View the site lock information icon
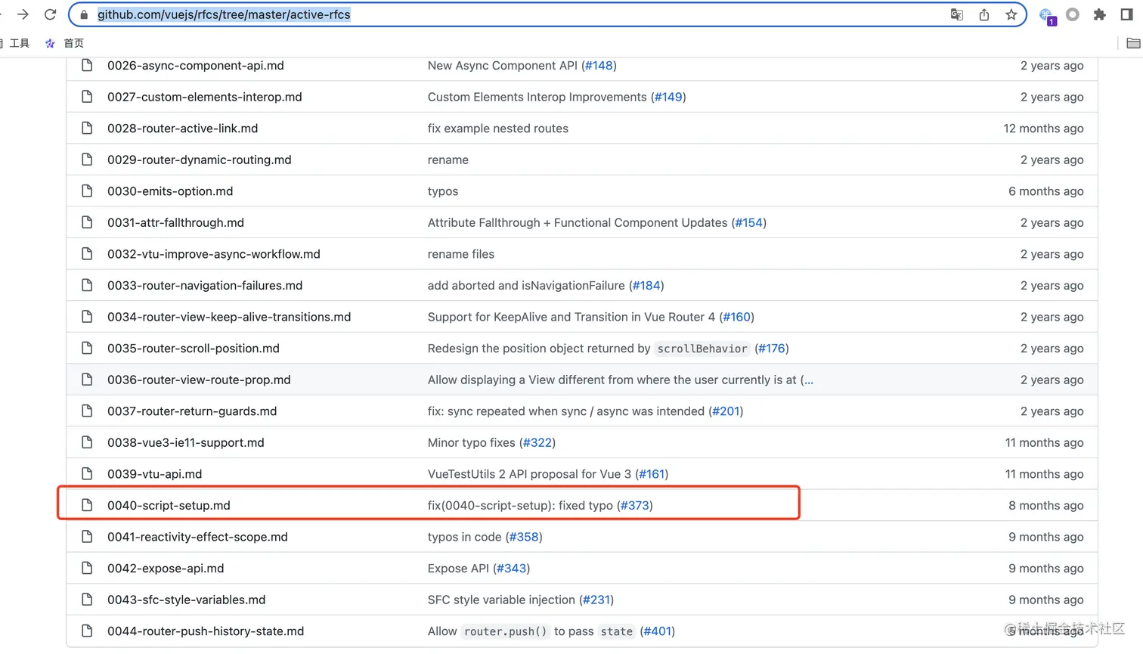Viewport: 1143px width, 654px height. click(x=84, y=14)
